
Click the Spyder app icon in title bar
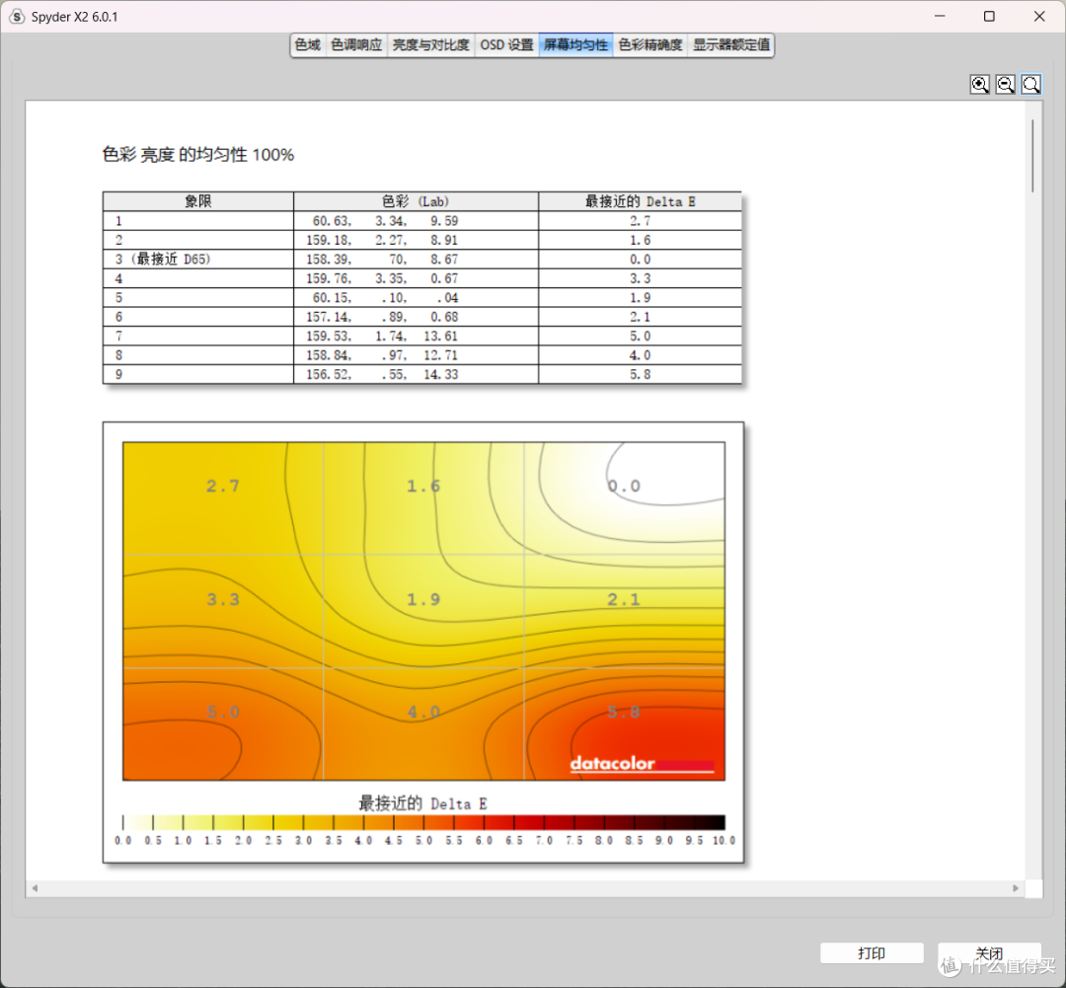tap(17, 17)
